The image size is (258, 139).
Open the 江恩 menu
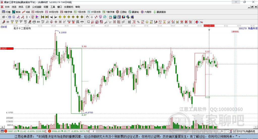click(x=27, y=7)
